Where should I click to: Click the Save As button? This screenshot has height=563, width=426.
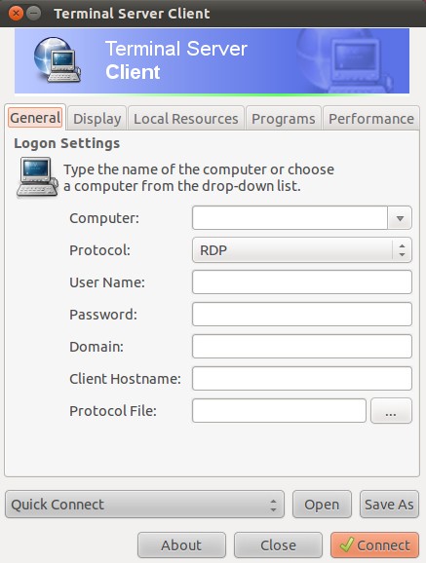389,505
